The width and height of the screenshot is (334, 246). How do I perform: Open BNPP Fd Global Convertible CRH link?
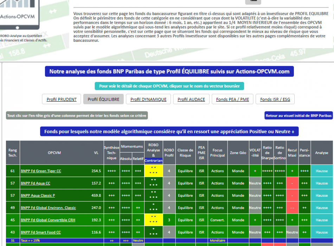48,220
